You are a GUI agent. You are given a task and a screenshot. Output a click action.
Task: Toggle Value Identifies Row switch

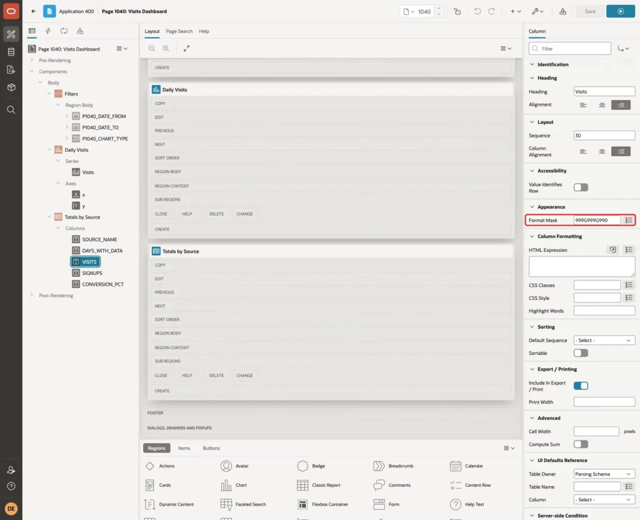pos(581,187)
